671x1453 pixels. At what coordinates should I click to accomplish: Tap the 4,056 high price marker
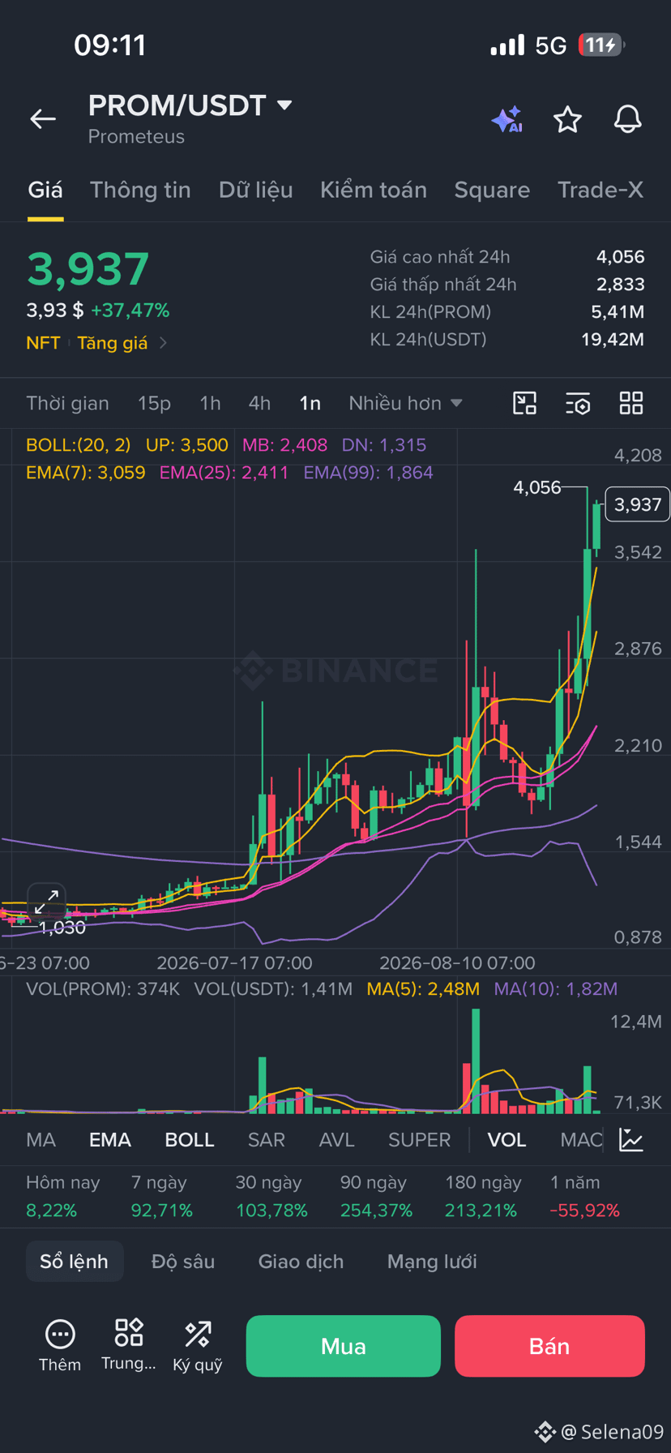537,487
